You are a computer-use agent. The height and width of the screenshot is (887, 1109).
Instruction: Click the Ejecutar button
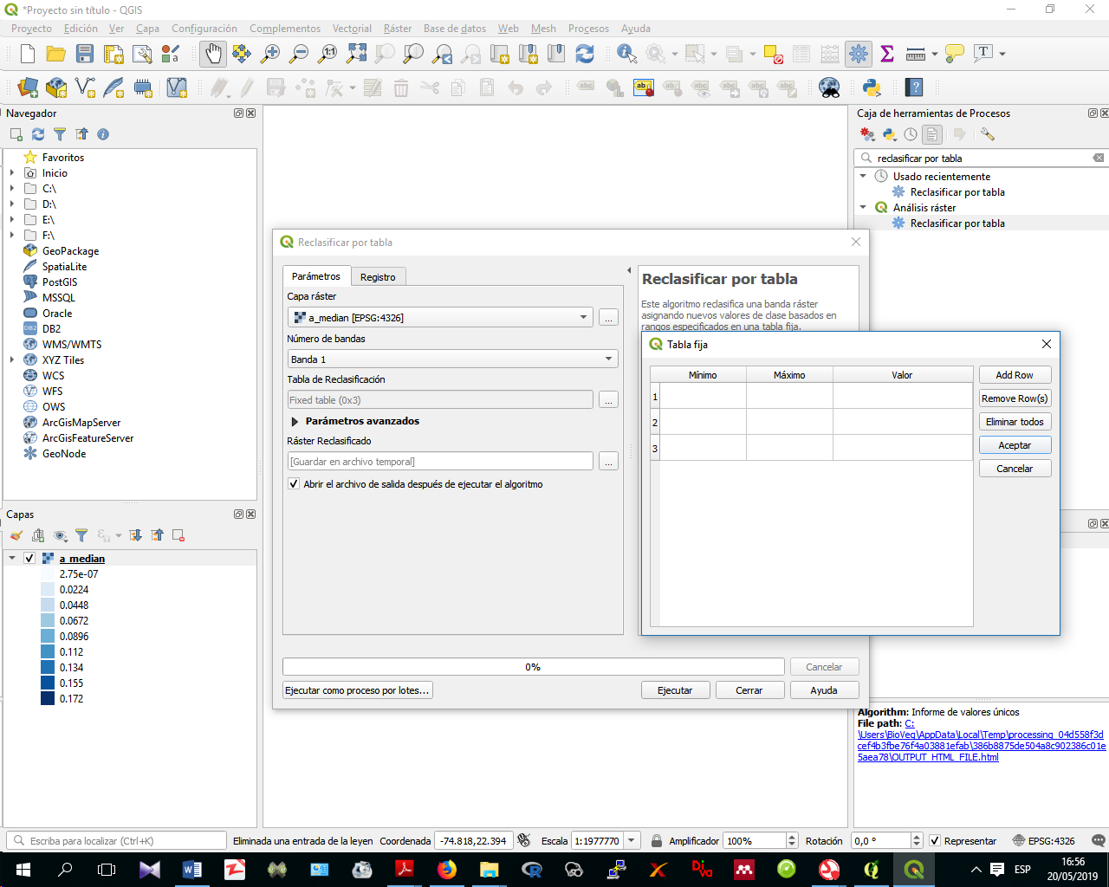click(x=675, y=690)
